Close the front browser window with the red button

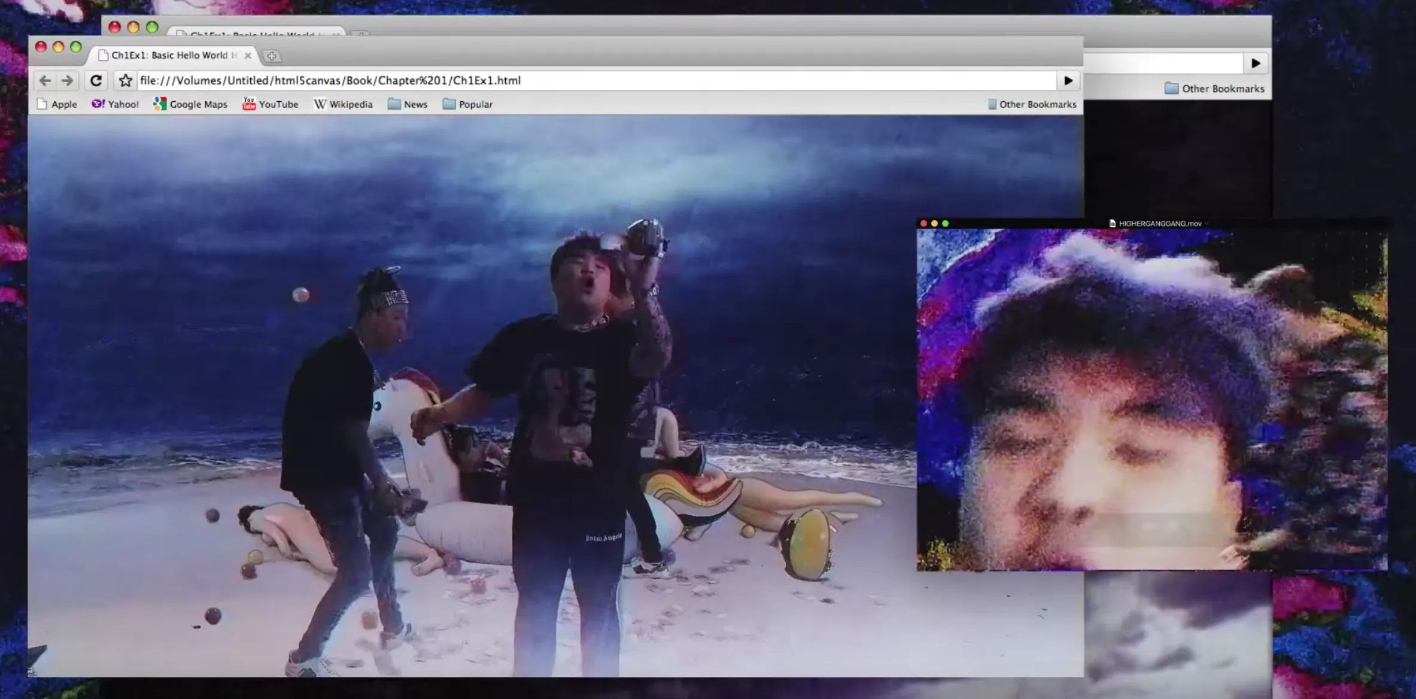tap(41, 47)
